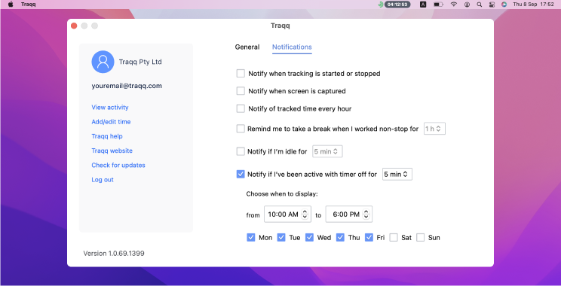This screenshot has height=286, width=561.
Task: Enable notify when screen is captured
Action: (241, 91)
